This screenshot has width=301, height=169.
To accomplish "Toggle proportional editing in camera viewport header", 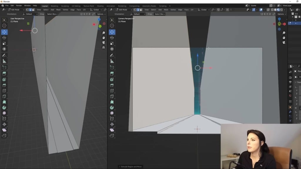I will (228, 10).
